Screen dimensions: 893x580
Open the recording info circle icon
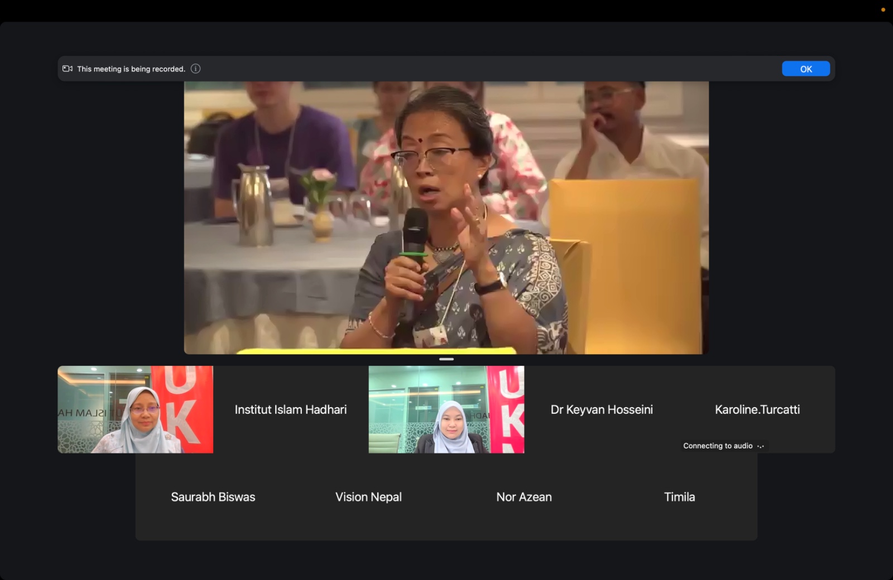195,69
